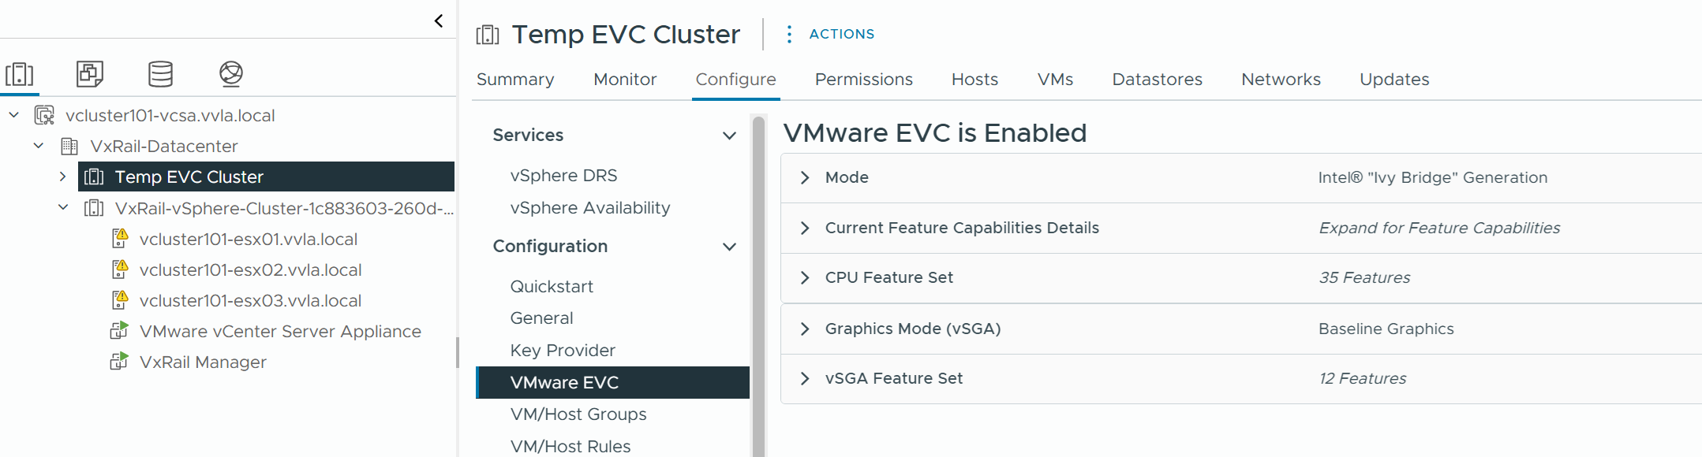
Task: Click the VxRail Manager VM icon
Action: [119, 362]
